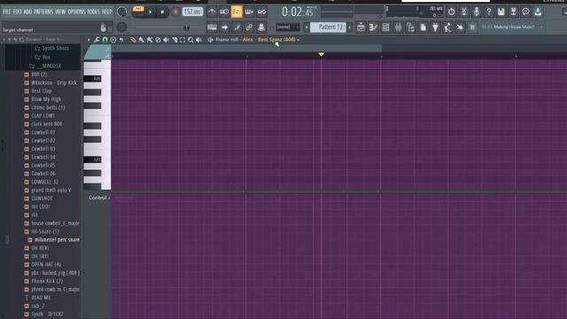Image resolution: width=567 pixels, height=319 pixels.
Task: Click the round knob below the master knob
Action: (122, 27)
